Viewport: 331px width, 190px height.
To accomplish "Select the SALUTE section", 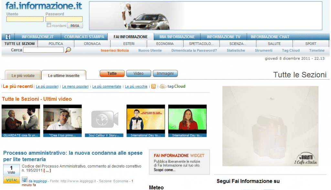I will (274, 44).
